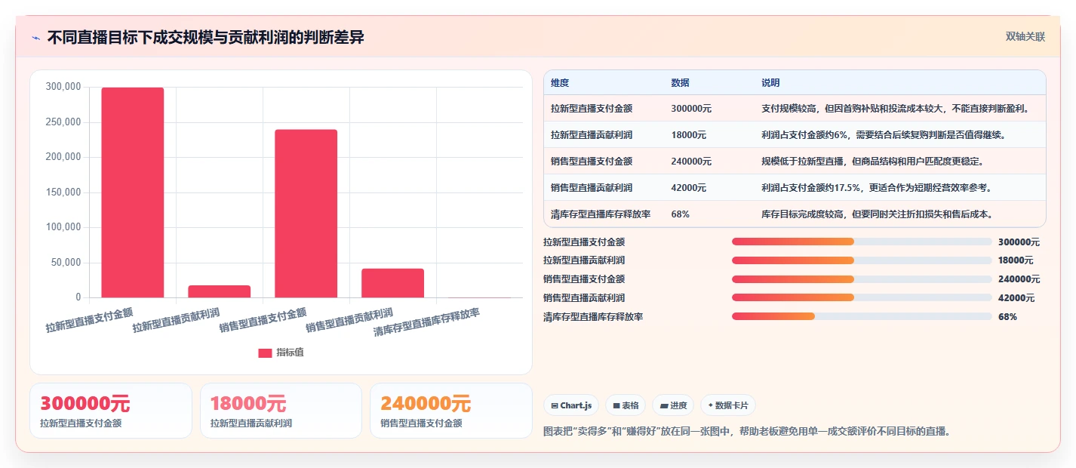
Task: Click the Chart.js tag chip
Action: click(571, 405)
